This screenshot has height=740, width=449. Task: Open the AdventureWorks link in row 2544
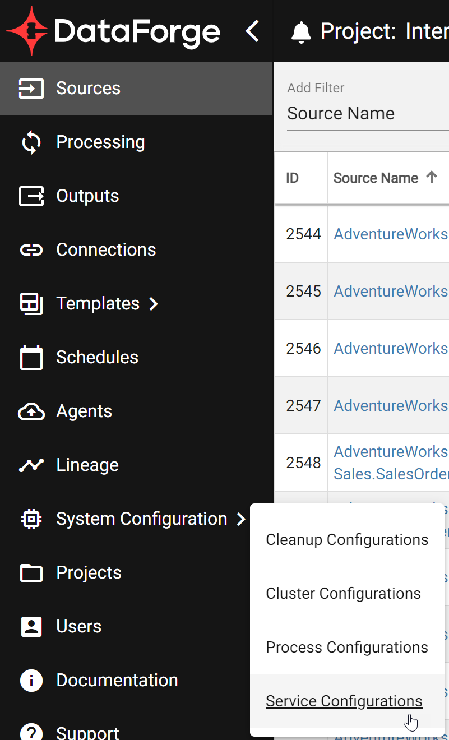point(391,234)
